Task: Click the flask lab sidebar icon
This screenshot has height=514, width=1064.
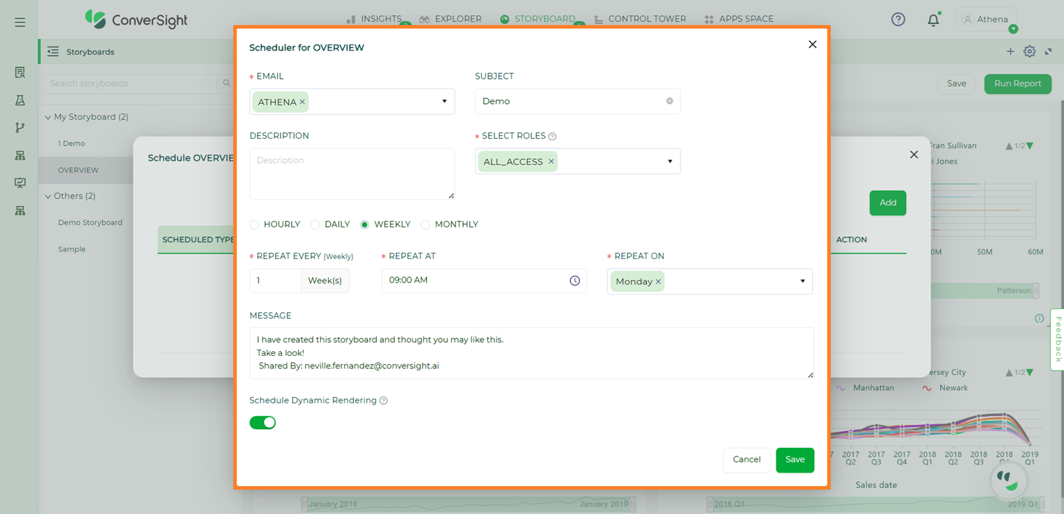Action: [20, 100]
